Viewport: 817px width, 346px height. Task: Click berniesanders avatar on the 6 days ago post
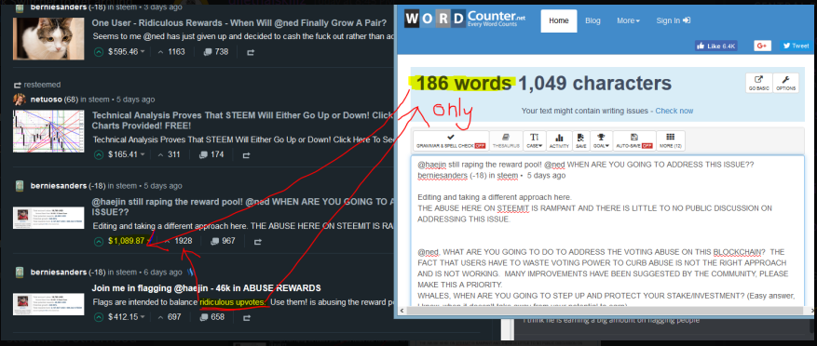click(x=20, y=273)
